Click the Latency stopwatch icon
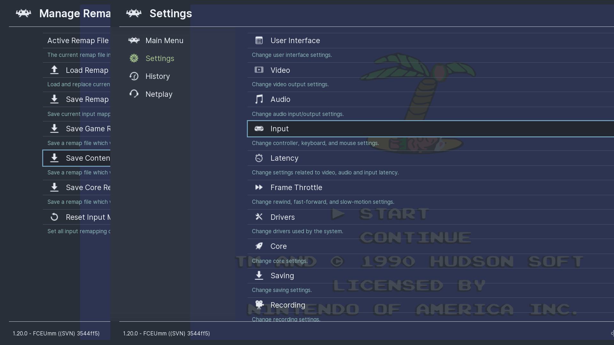Image resolution: width=614 pixels, height=345 pixels. 259,158
